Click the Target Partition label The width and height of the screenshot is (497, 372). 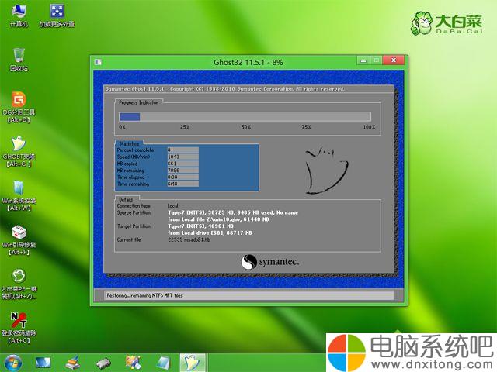coord(134,226)
